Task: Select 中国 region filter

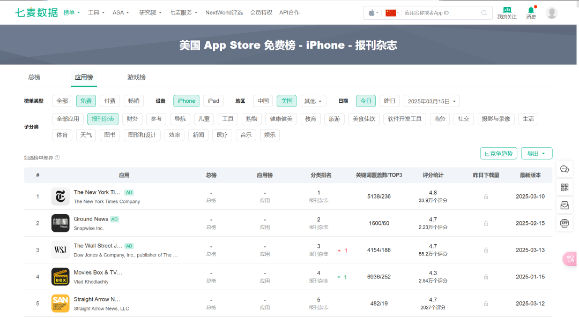Action: (263, 101)
